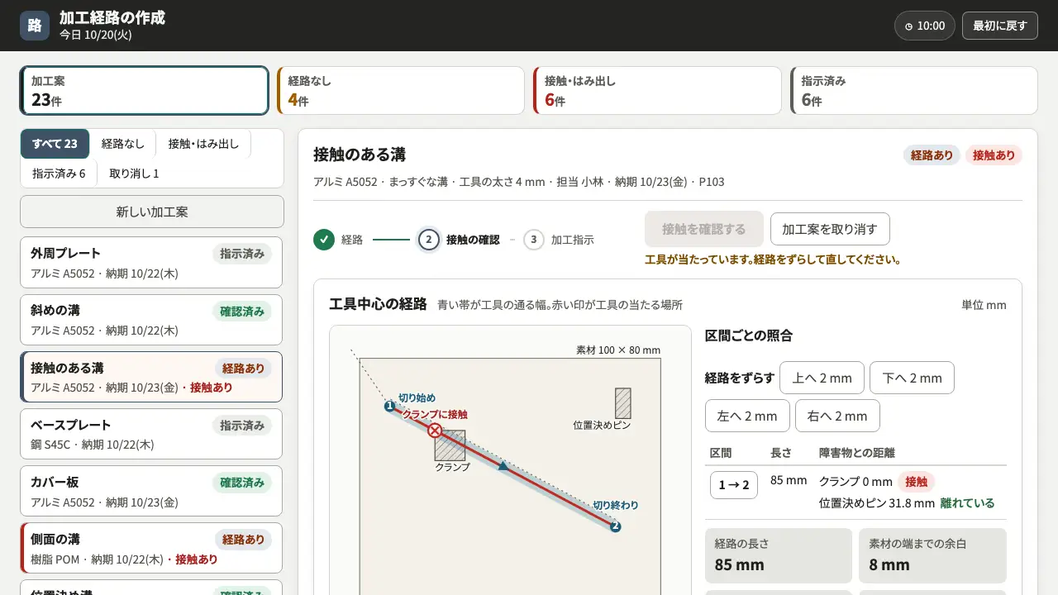Viewport: 1058px width, 595px height.
Task: Shift the path with 左へ 2 mm
Action: coord(747,416)
